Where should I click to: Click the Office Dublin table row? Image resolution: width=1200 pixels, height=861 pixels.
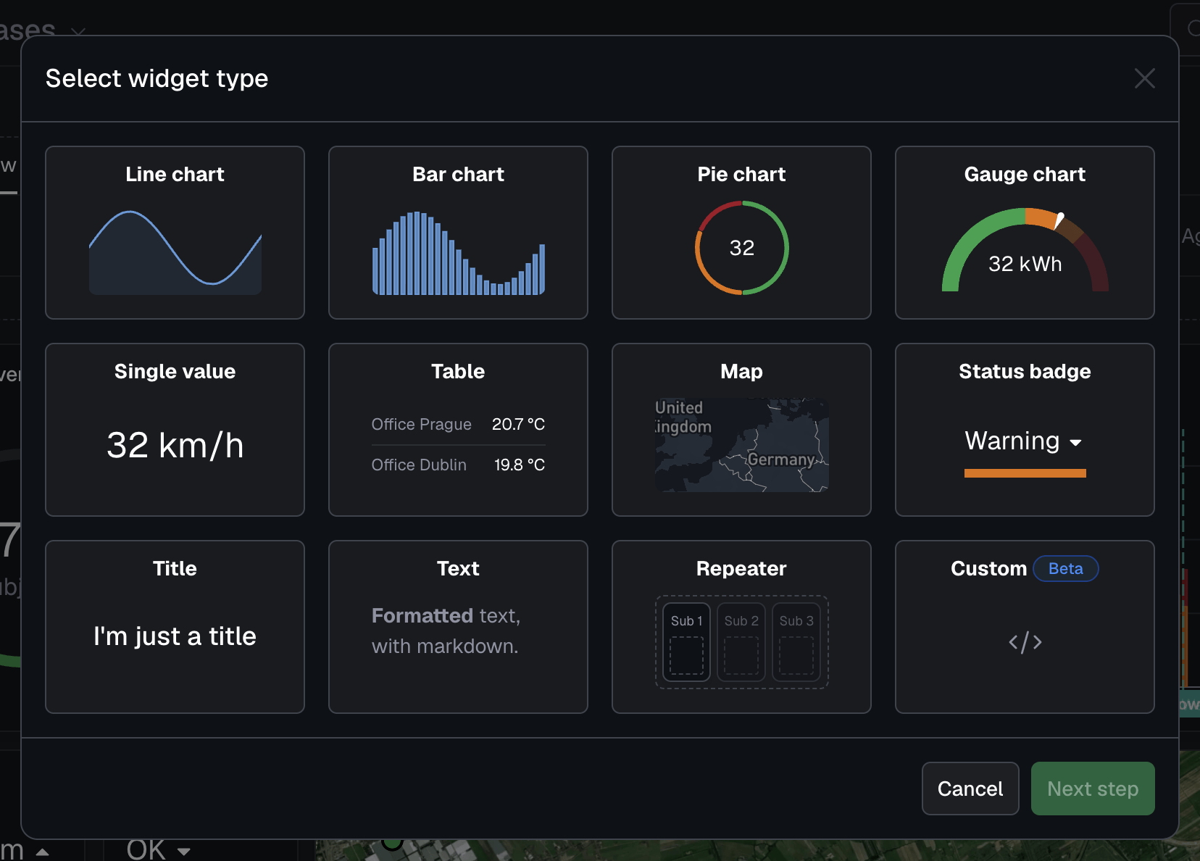[x=458, y=465]
